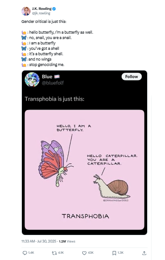Open J.K. Rowling's profile avatar
165x260 pixels.
pyautogui.click(x=26, y=11)
